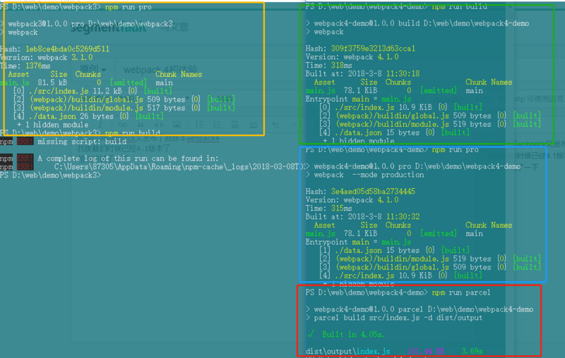
Task: Click ordered list icon in background editor
Action: [199, 125]
